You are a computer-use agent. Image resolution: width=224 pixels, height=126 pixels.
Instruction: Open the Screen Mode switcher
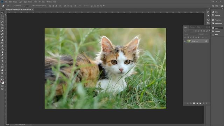(x=2, y=89)
